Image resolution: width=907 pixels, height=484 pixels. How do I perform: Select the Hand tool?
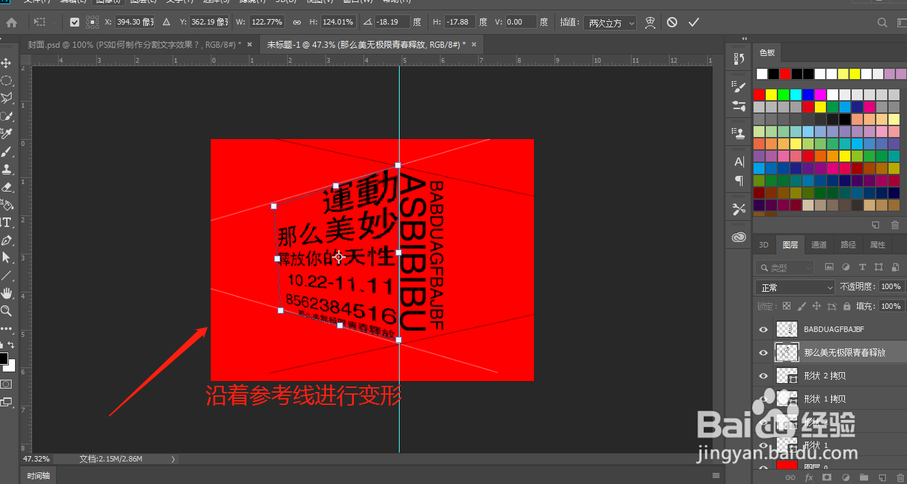click(6, 293)
